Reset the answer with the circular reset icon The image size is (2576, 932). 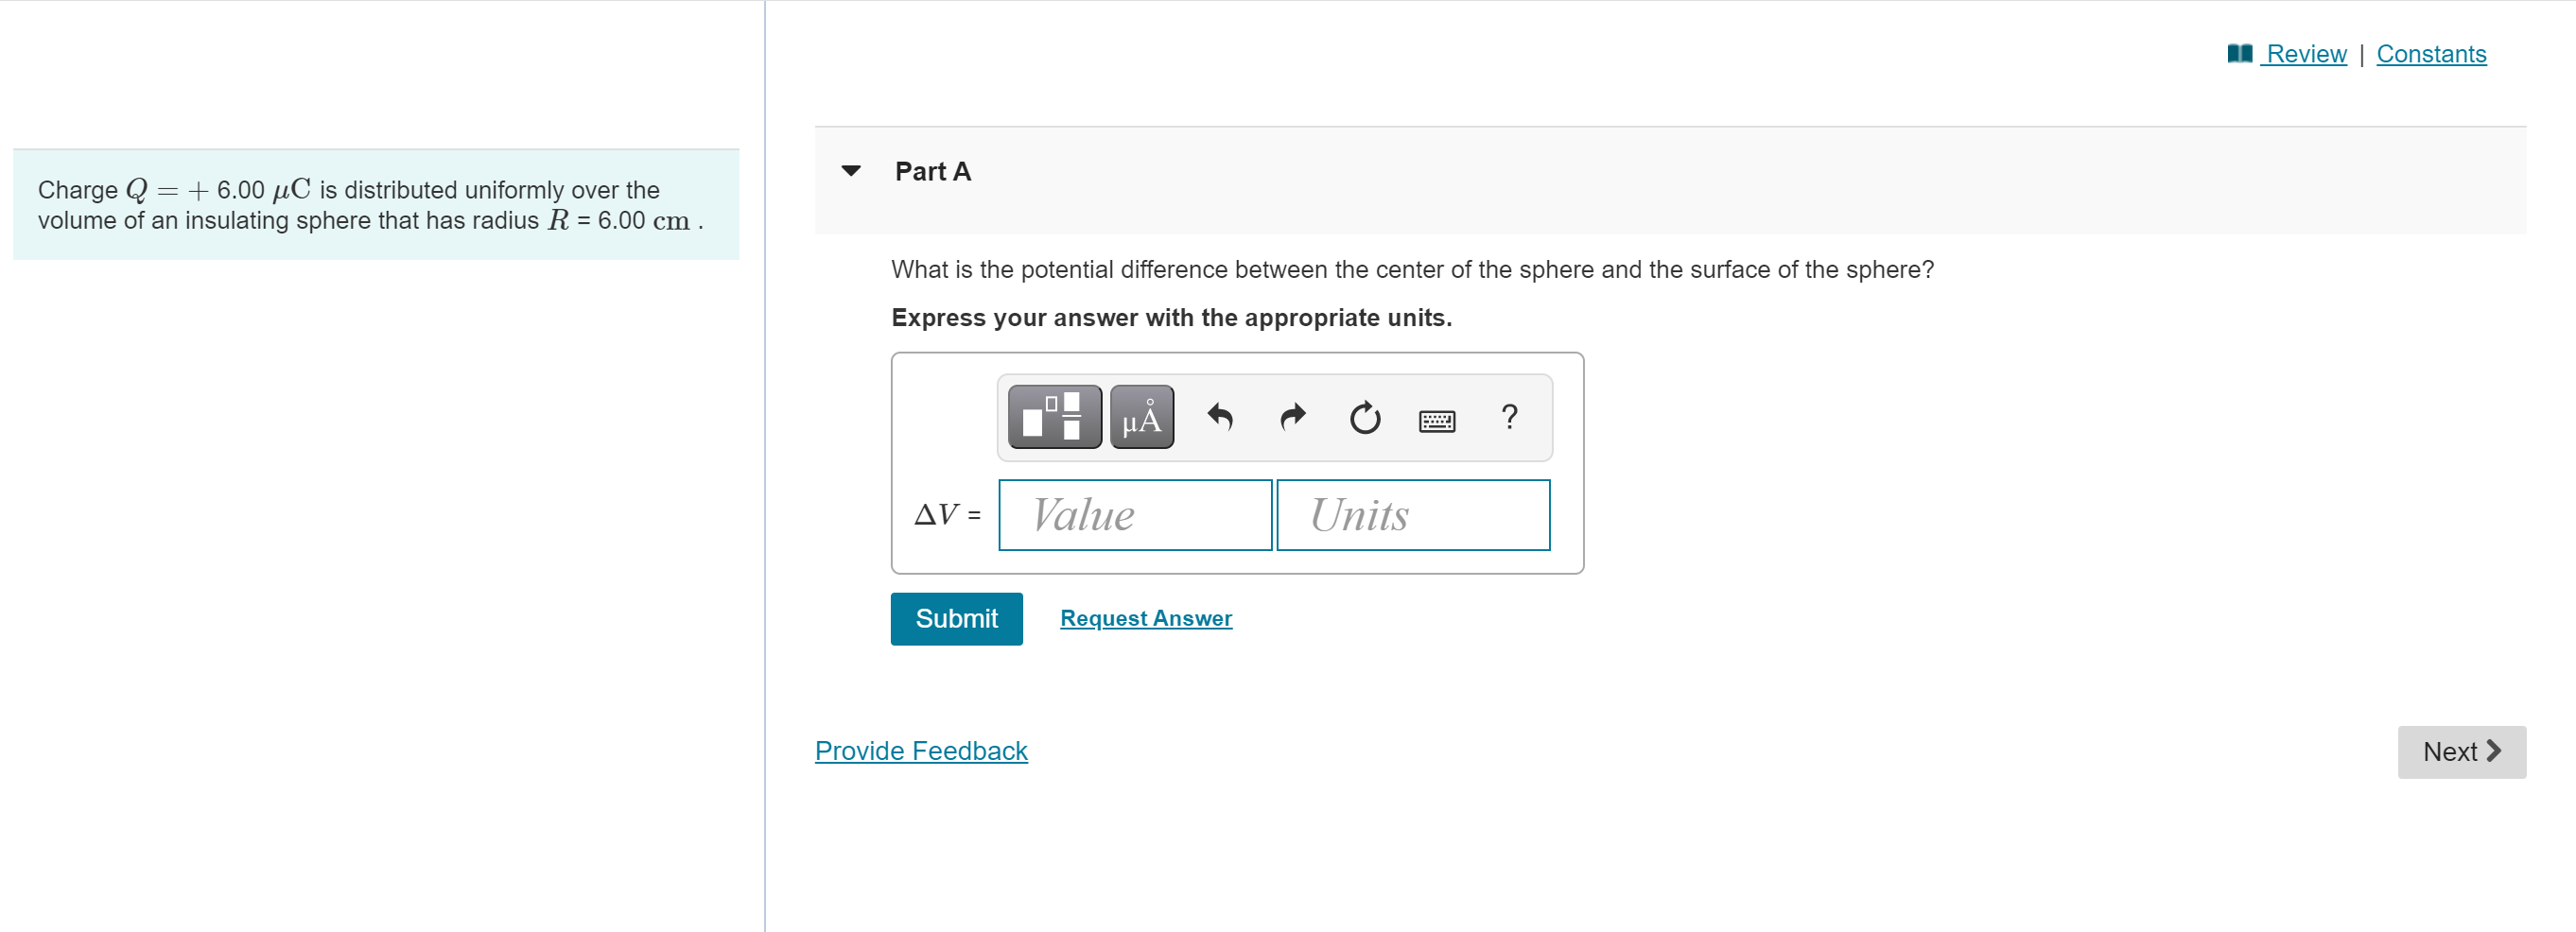[x=1364, y=417]
